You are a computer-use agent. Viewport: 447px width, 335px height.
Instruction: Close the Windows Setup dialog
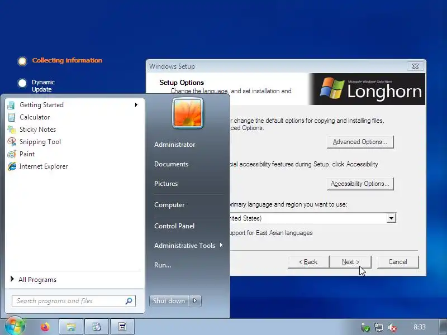pos(415,66)
